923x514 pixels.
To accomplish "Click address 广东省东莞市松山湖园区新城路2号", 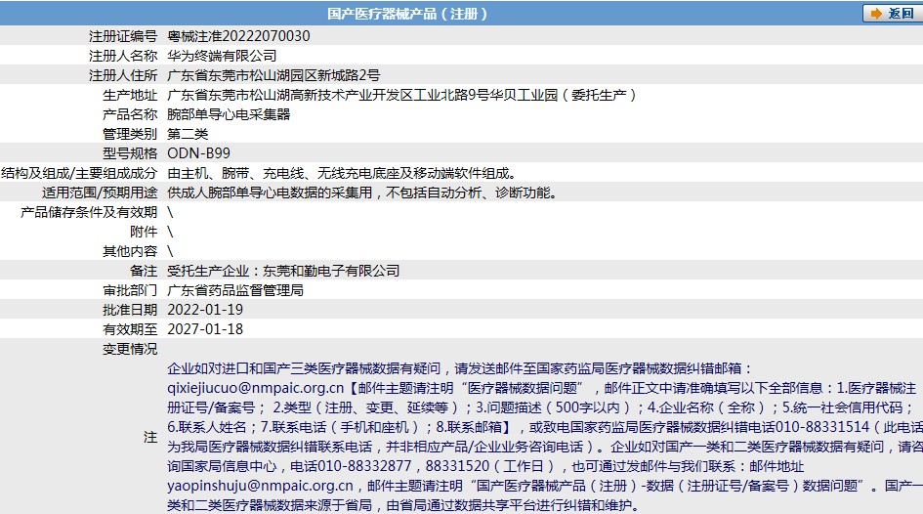I will coord(273,75).
